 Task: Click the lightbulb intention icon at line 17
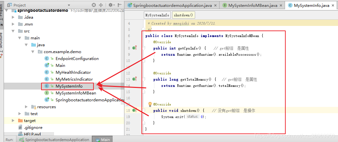[x=150, y=104]
